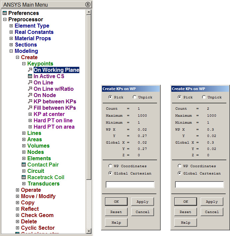Click the coordinate input field in Count 1 dialog
Viewport: 230px width, 236px height.
pyautogui.click(x=130, y=184)
